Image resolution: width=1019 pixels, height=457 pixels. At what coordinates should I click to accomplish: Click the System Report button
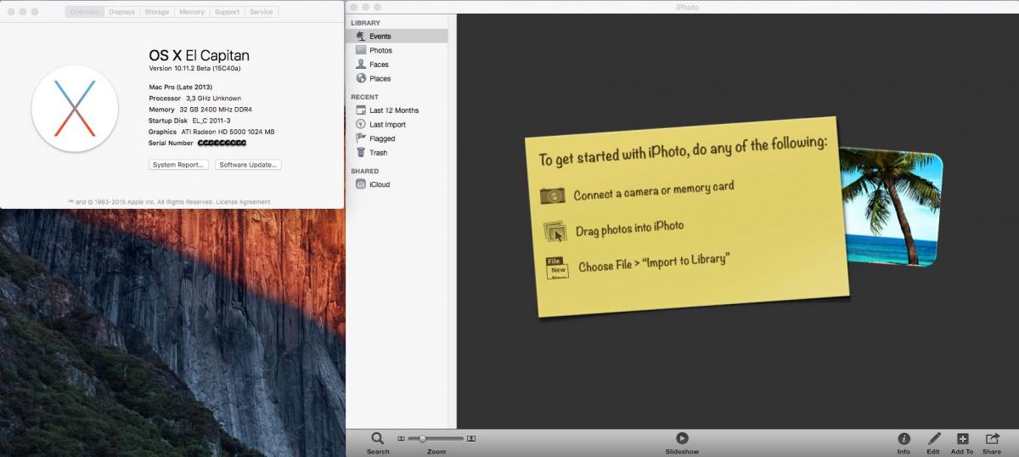(178, 165)
